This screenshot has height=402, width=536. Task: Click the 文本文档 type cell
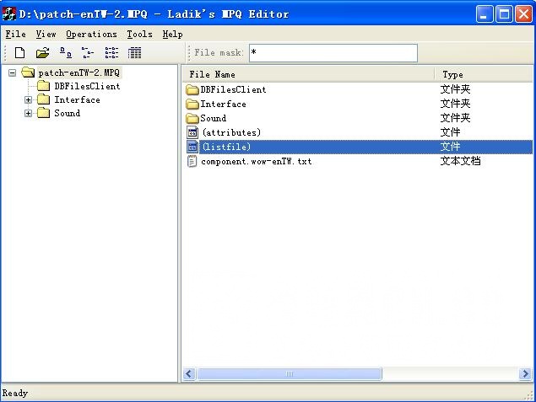[460, 161]
